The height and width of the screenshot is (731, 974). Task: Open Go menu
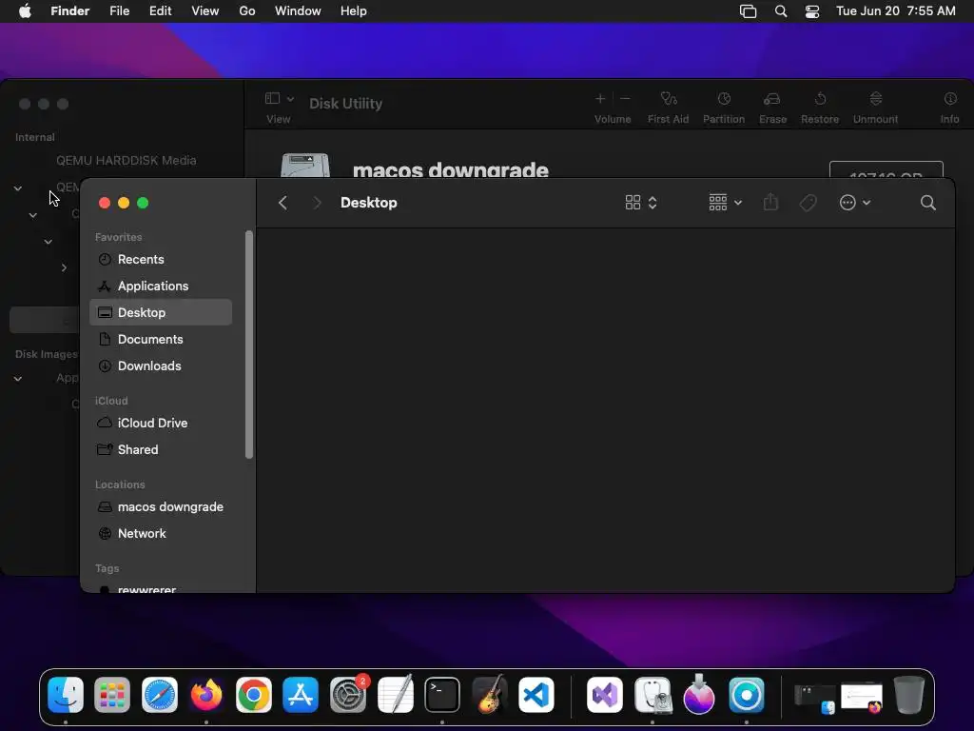[247, 11]
